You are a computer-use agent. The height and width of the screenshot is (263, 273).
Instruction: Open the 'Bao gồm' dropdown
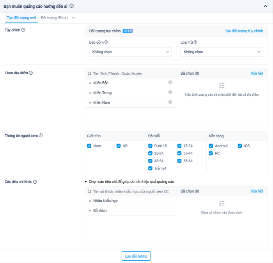pos(130,52)
